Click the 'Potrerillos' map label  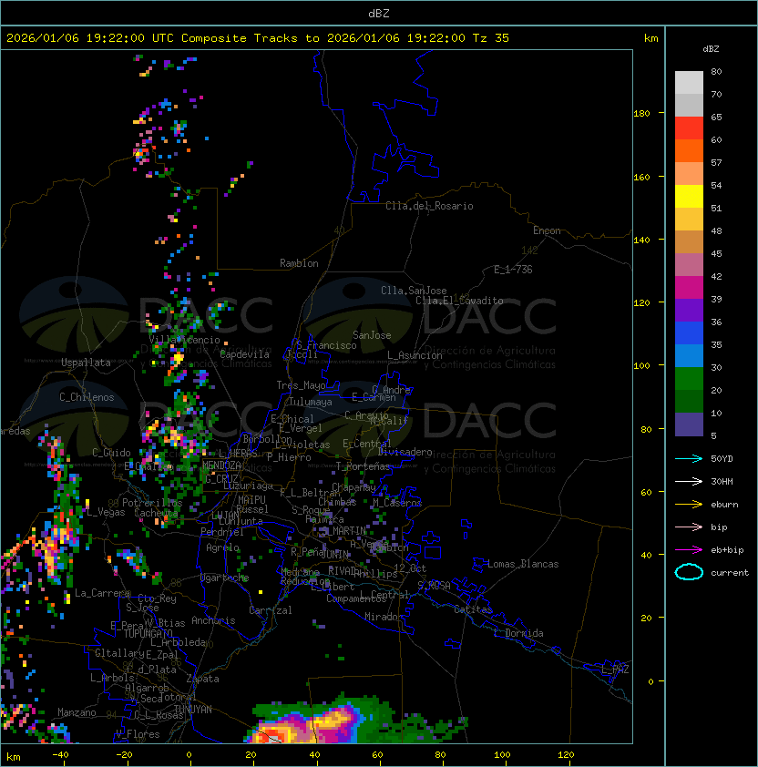coord(152,503)
